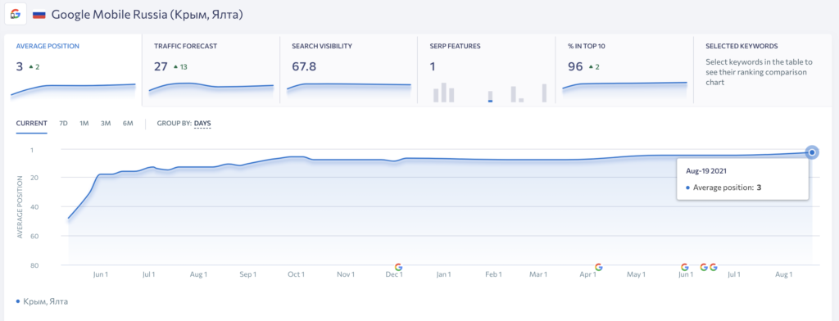Open the Group By DAYS dropdown
The width and height of the screenshot is (839, 321).
coord(202,124)
